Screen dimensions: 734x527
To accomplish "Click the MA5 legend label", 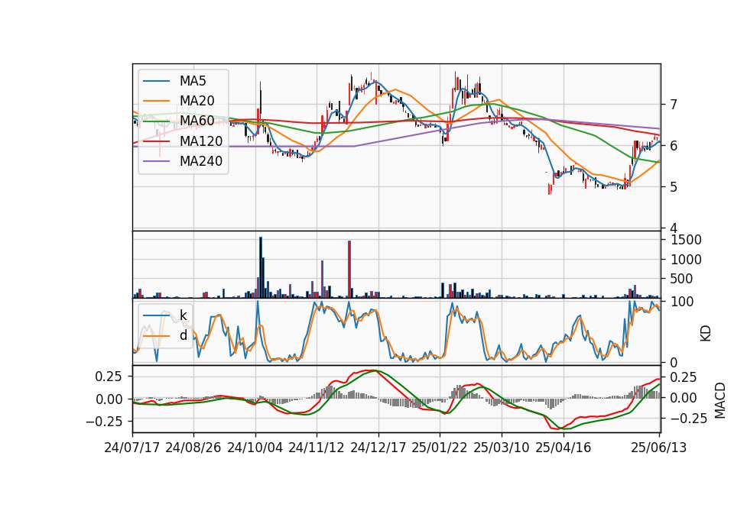I will coord(193,81).
